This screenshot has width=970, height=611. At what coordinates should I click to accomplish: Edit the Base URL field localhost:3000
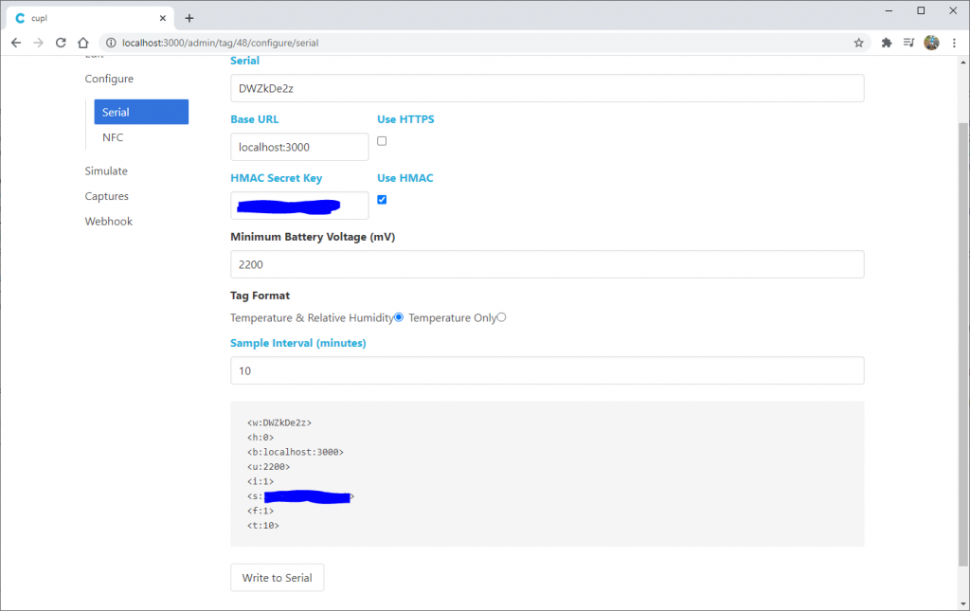coord(299,147)
